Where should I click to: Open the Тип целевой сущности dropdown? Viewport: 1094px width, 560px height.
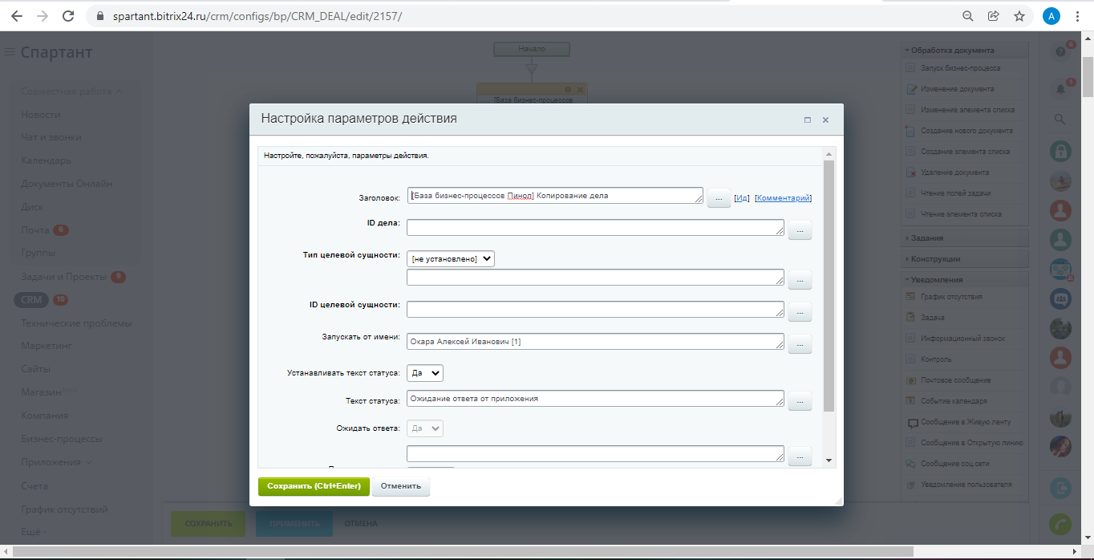[x=451, y=258]
